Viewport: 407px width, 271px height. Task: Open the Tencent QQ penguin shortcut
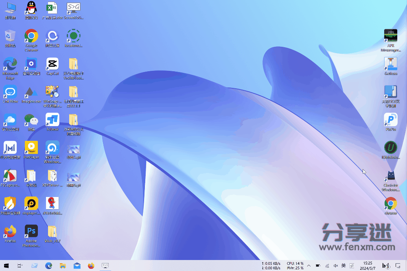click(31, 8)
